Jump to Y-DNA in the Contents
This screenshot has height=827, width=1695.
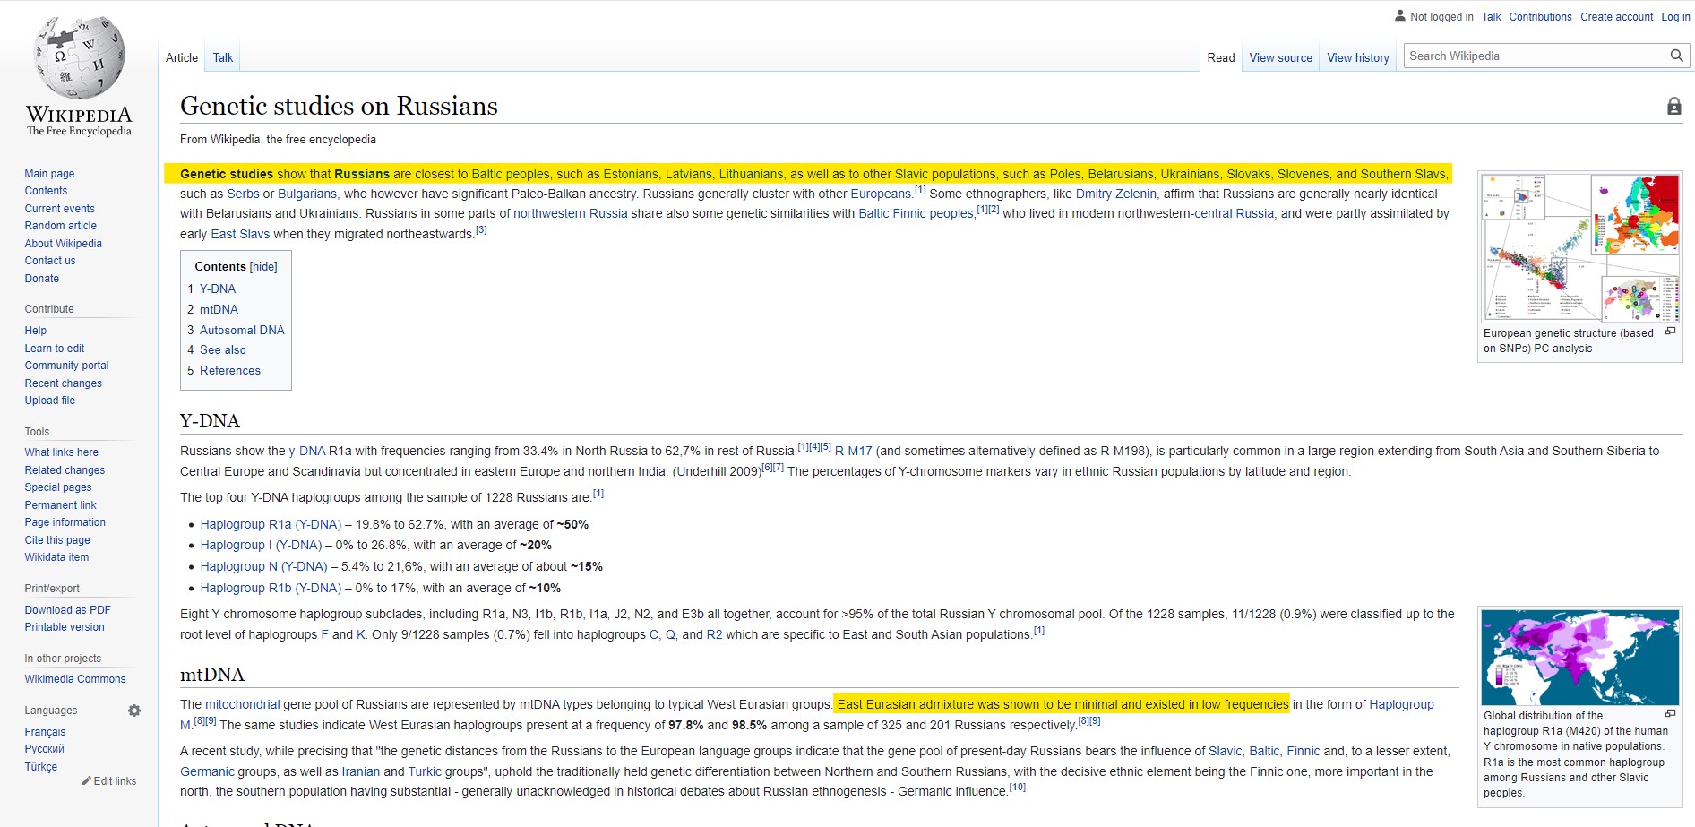[218, 289]
